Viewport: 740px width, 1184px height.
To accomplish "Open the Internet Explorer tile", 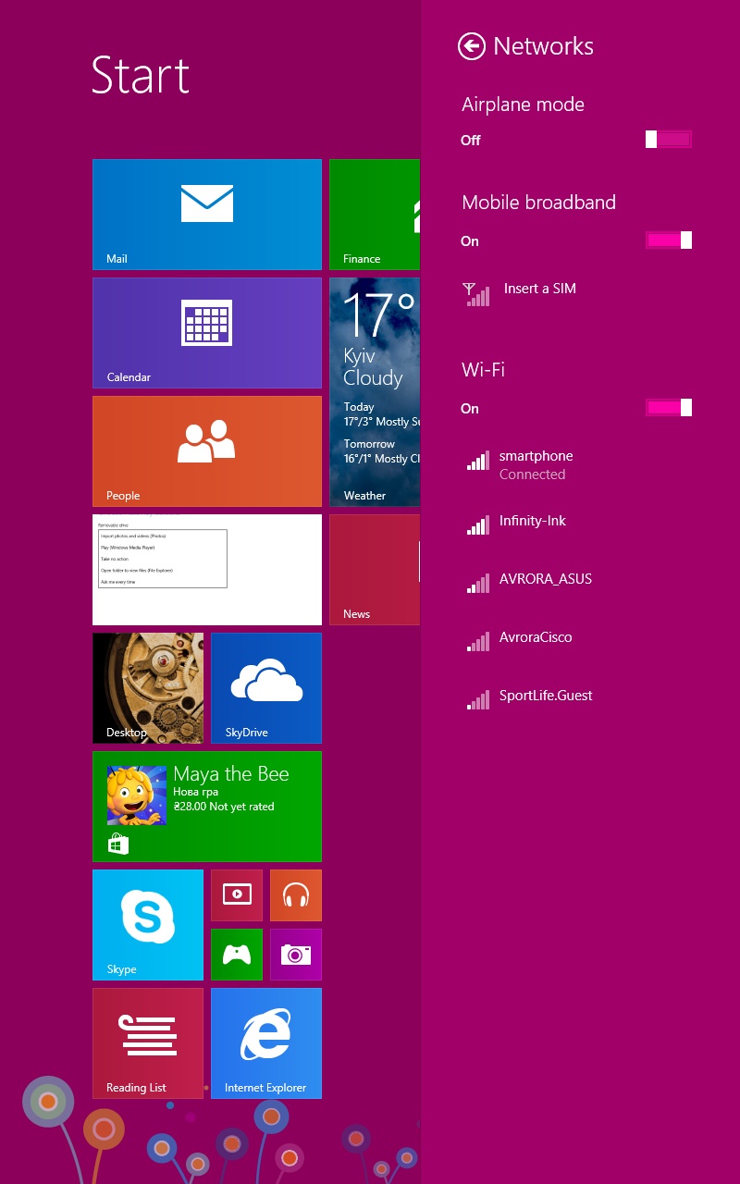I will pos(266,1042).
